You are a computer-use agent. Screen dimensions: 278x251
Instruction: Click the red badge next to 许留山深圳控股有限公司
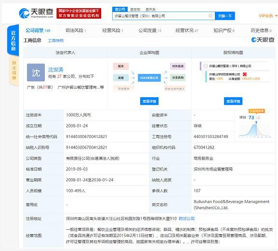point(245,75)
